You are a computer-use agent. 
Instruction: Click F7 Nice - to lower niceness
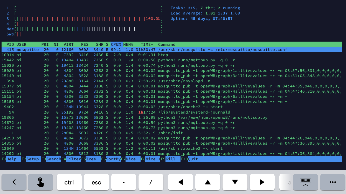point(131,159)
